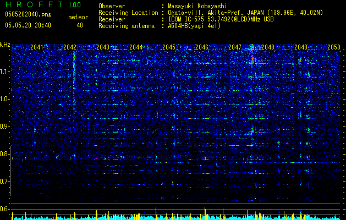The width and height of the screenshot is (346, 220).
Task: Click the Receiving antenna label
Action: [x=127, y=26]
